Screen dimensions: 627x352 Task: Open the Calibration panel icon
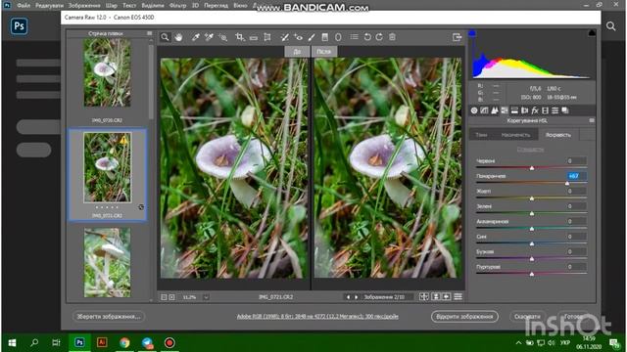pos(545,110)
